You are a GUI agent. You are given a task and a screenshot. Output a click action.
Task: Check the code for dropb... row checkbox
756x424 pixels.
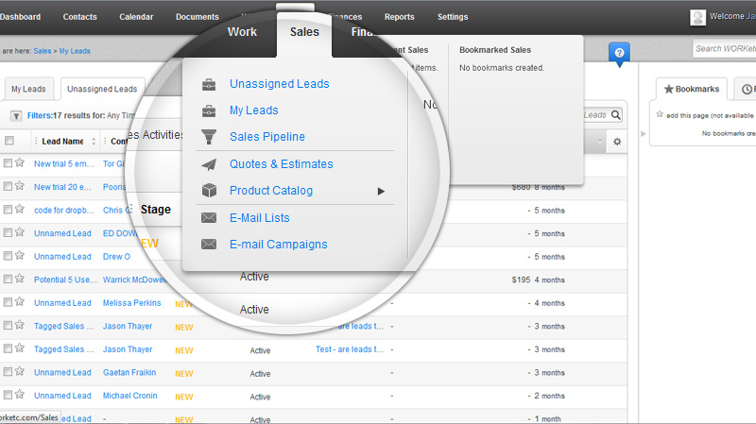click(x=8, y=209)
